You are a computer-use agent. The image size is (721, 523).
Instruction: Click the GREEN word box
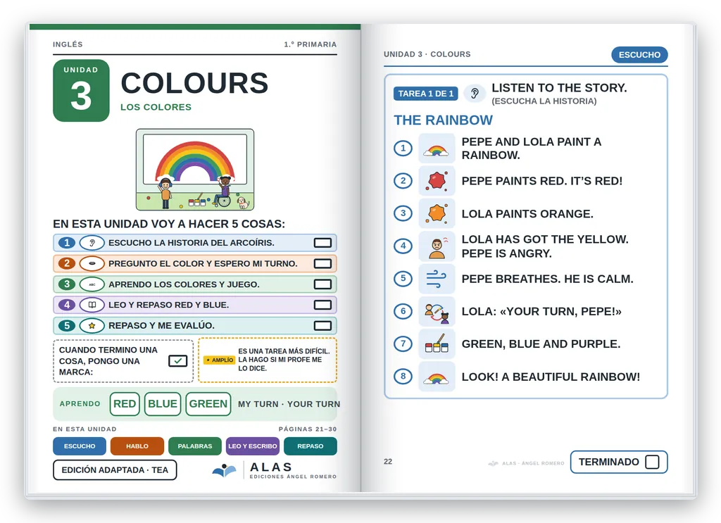208,404
